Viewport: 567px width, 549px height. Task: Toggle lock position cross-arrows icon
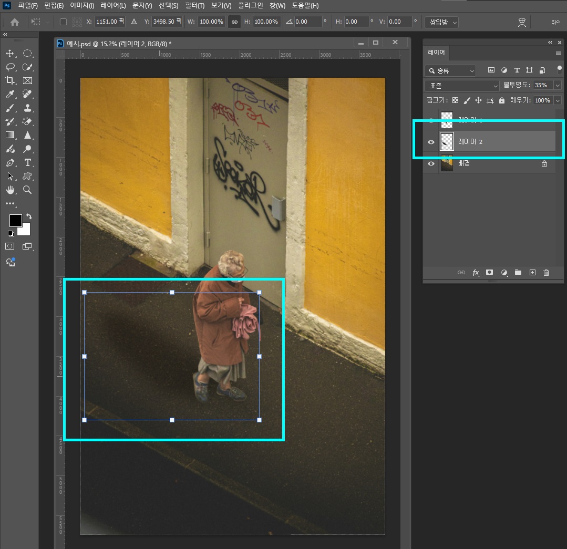[x=478, y=100]
